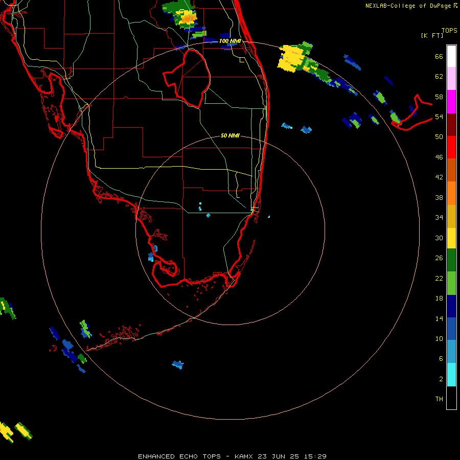The width and height of the screenshot is (460, 460).
Task: Select the light green 26 kft legend swatch
Action: click(451, 283)
